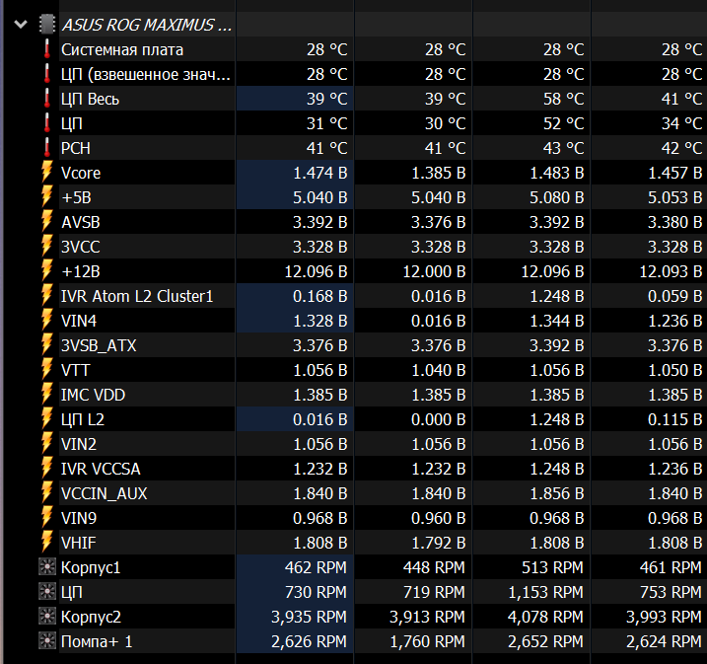Viewport: 707px width, 664px height.
Task: Select the ЦП L2 sensor label
Action: coord(83,419)
